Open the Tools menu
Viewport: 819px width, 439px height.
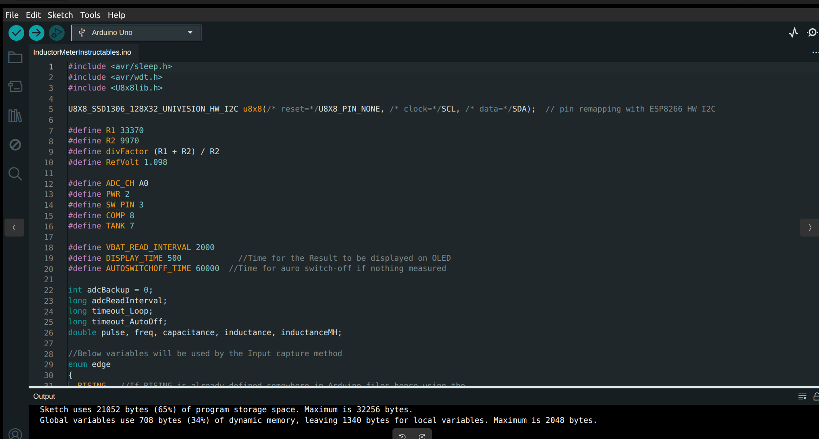point(90,15)
